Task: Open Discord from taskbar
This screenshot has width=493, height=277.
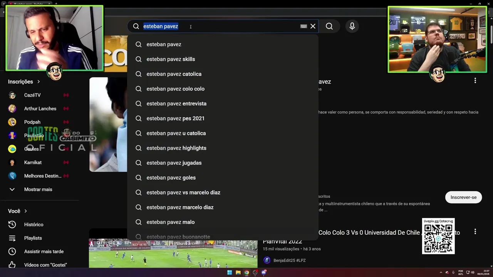Action: 264,272
